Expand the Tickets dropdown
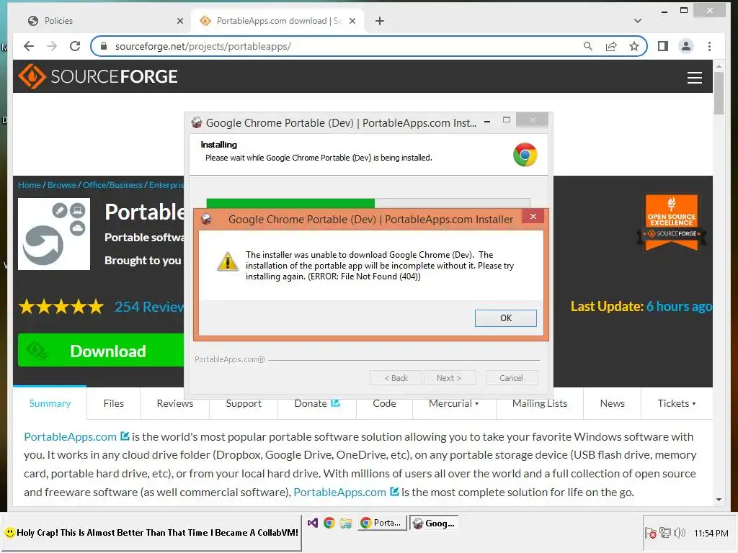 676,403
